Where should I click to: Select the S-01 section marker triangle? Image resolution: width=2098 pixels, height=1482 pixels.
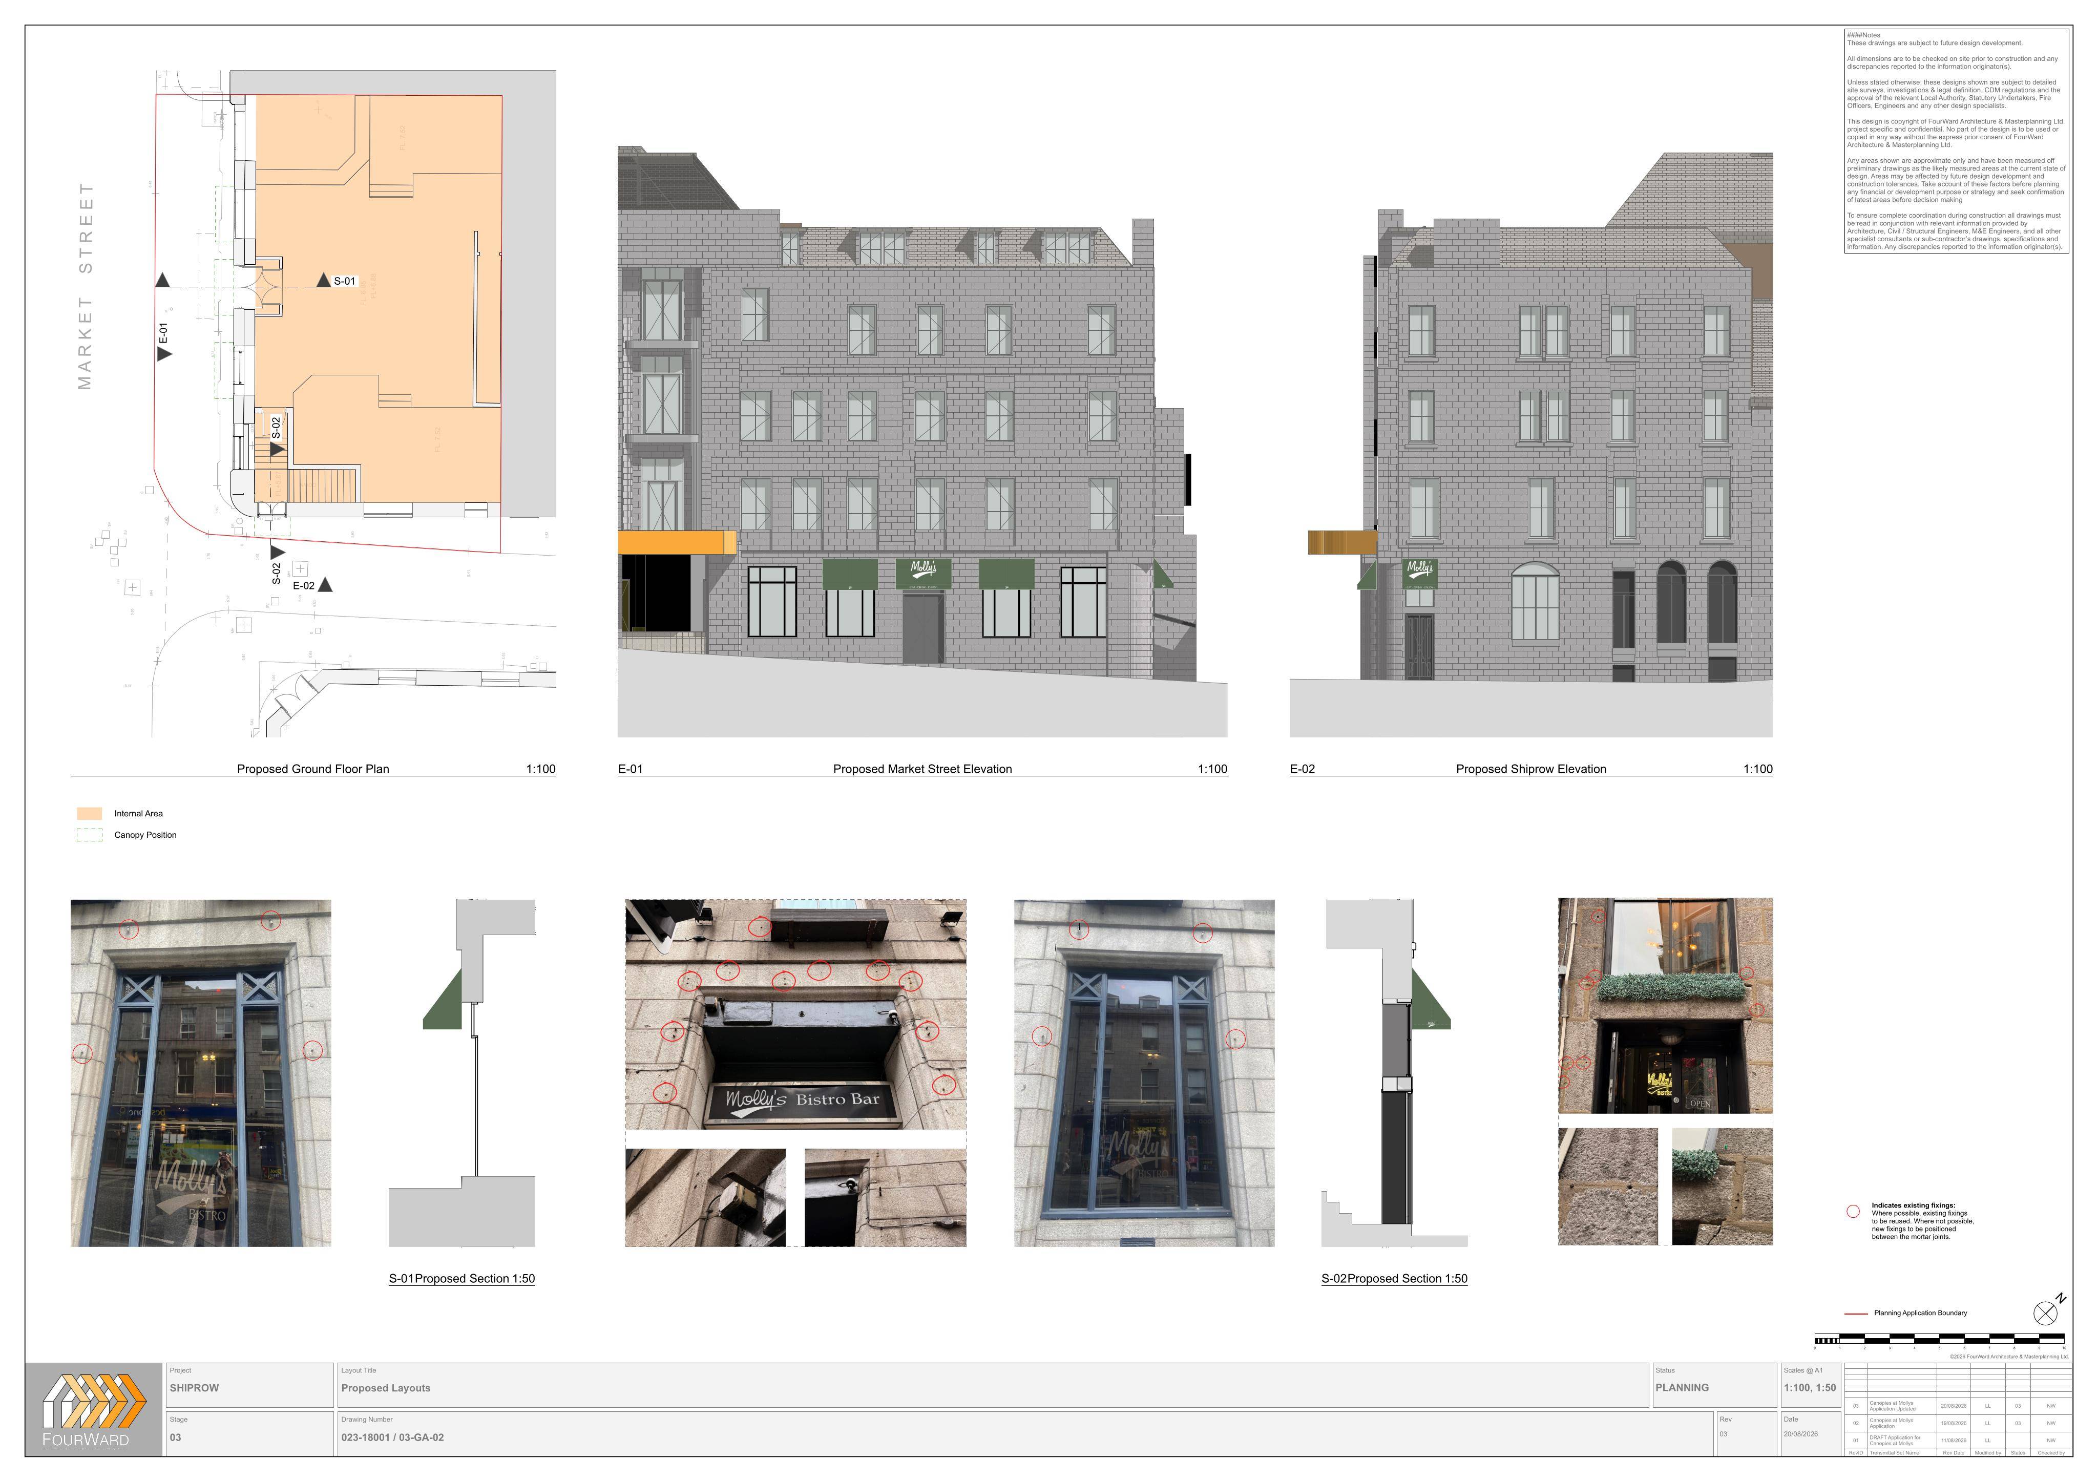324,281
